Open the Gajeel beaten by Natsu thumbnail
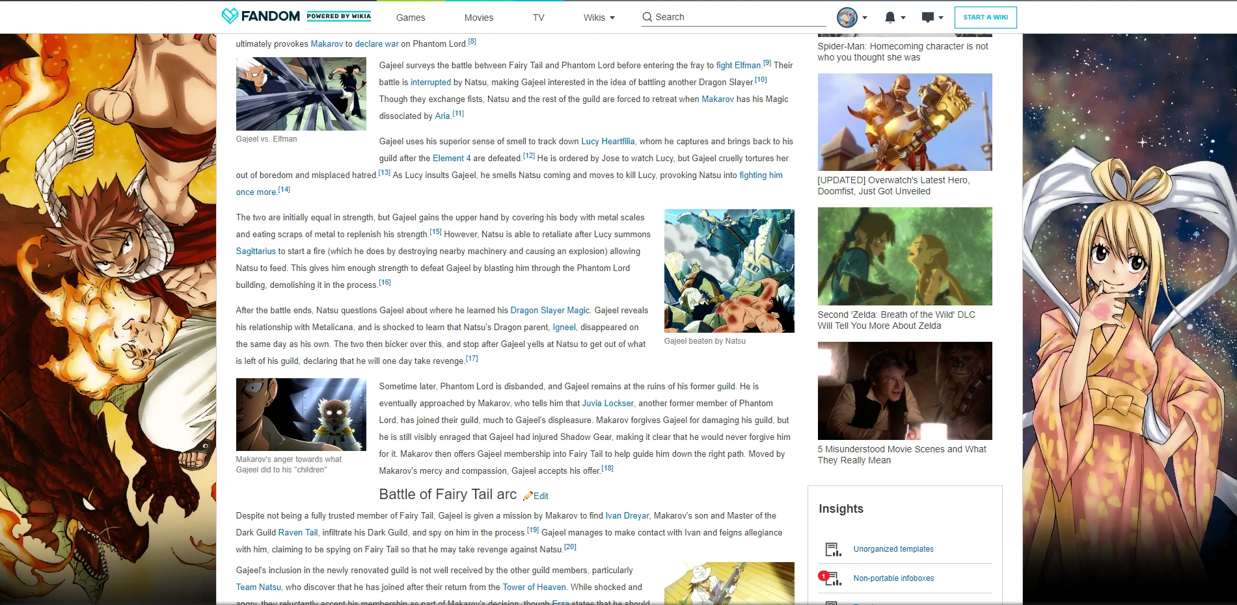This screenshot has width=1237, height=605. 729,271
